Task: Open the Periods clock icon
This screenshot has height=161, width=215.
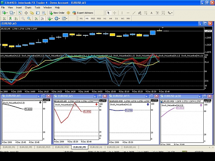Action: (x=56, y=18)
